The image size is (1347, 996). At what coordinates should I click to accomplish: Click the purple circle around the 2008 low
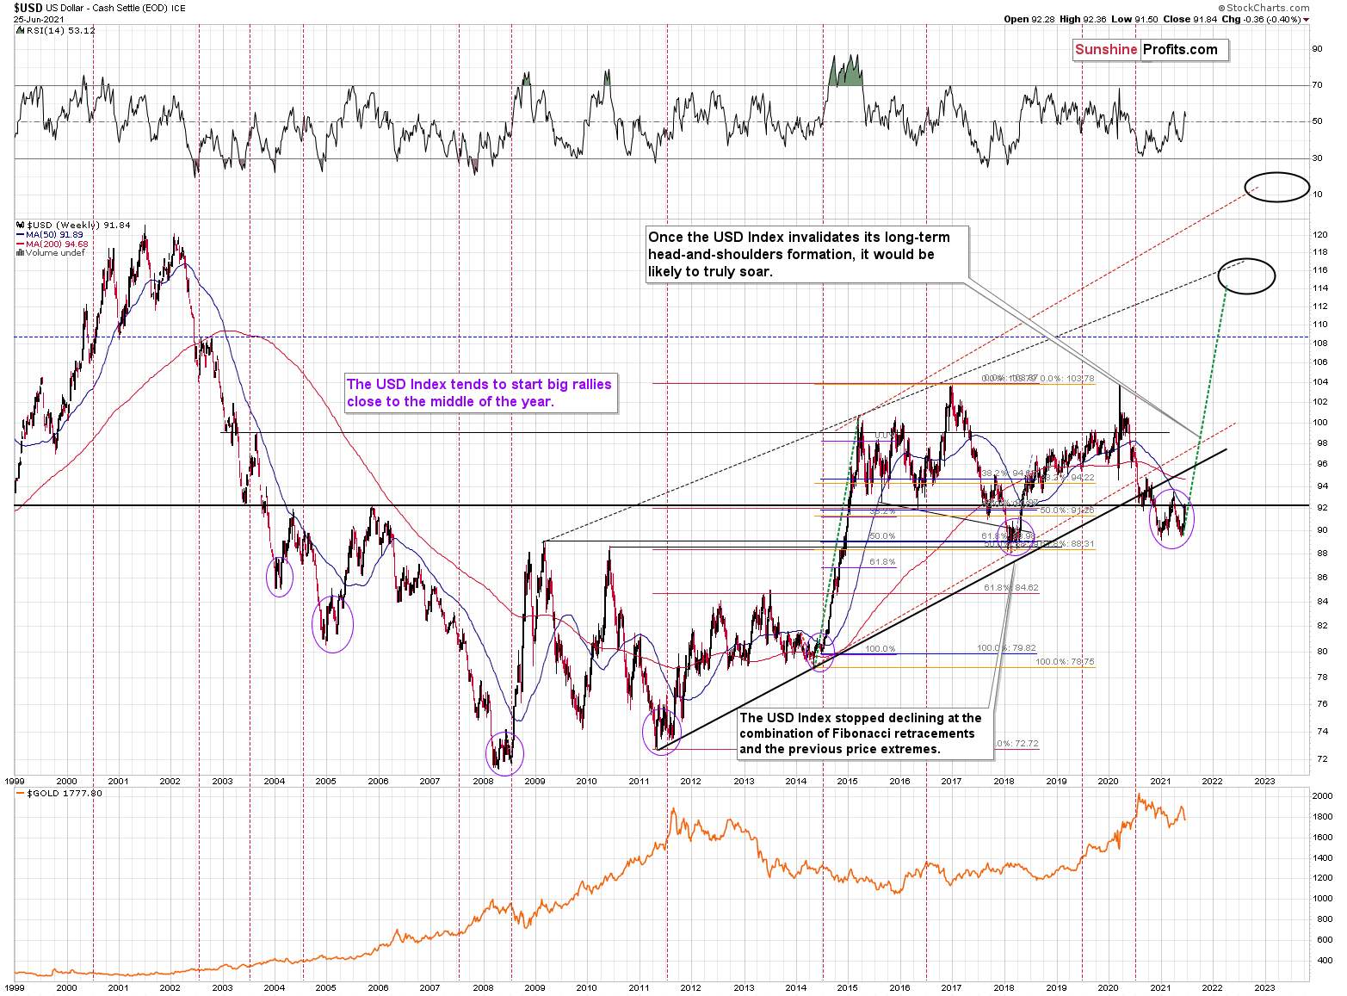pos(504,753)
